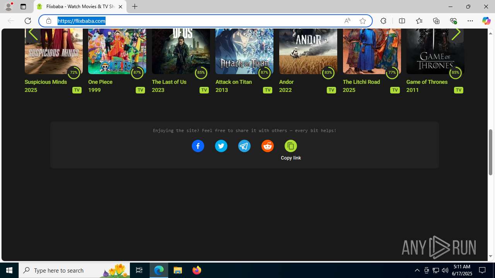Open Collections panel
The height and width of the screenshot is (278, 495).
[x=436, y=21]
